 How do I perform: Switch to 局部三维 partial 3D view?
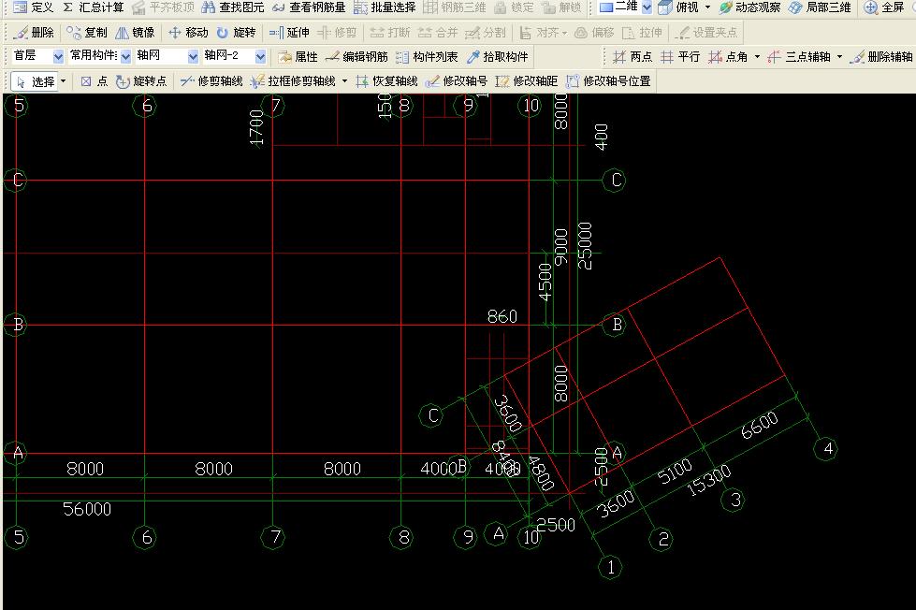click(820, 7)
